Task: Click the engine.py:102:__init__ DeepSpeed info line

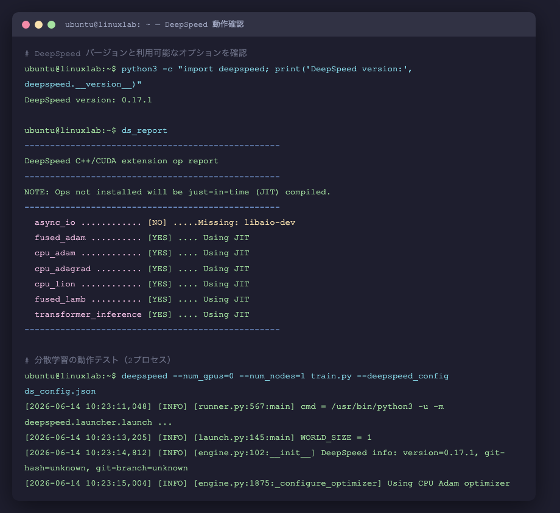Action: click(265, 453)
